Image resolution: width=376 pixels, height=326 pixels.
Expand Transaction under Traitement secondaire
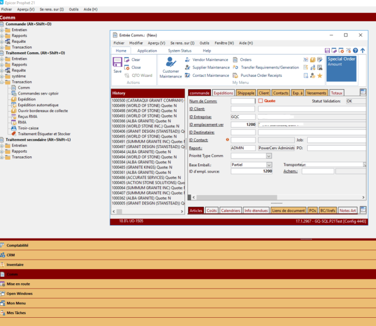[x=2, y=157]
